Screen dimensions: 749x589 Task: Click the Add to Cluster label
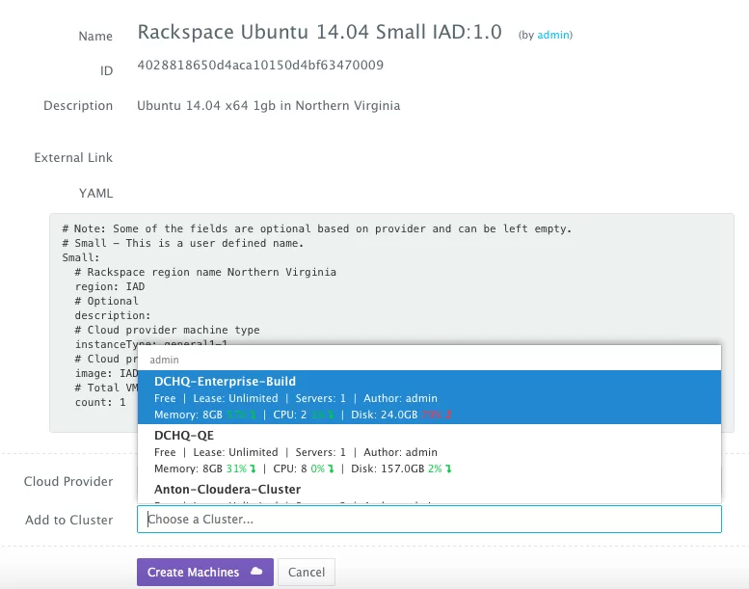click(68, 520)
